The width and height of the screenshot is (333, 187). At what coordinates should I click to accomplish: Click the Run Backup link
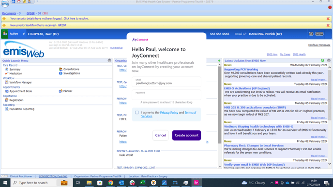click(116, 48)
